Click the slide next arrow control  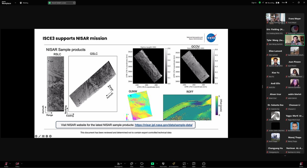point(50,136)
